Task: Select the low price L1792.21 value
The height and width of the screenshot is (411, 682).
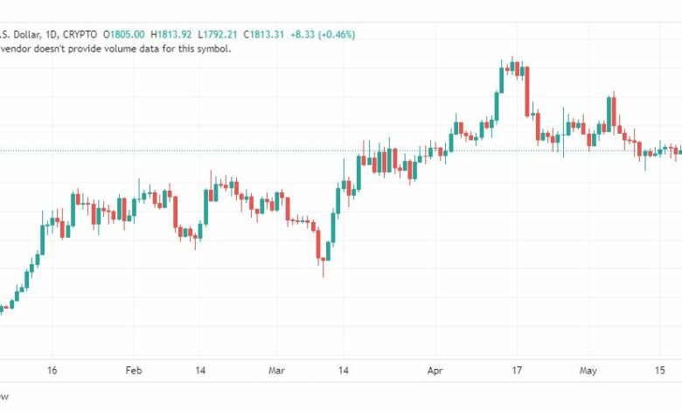Action: [x=217, y=34]
